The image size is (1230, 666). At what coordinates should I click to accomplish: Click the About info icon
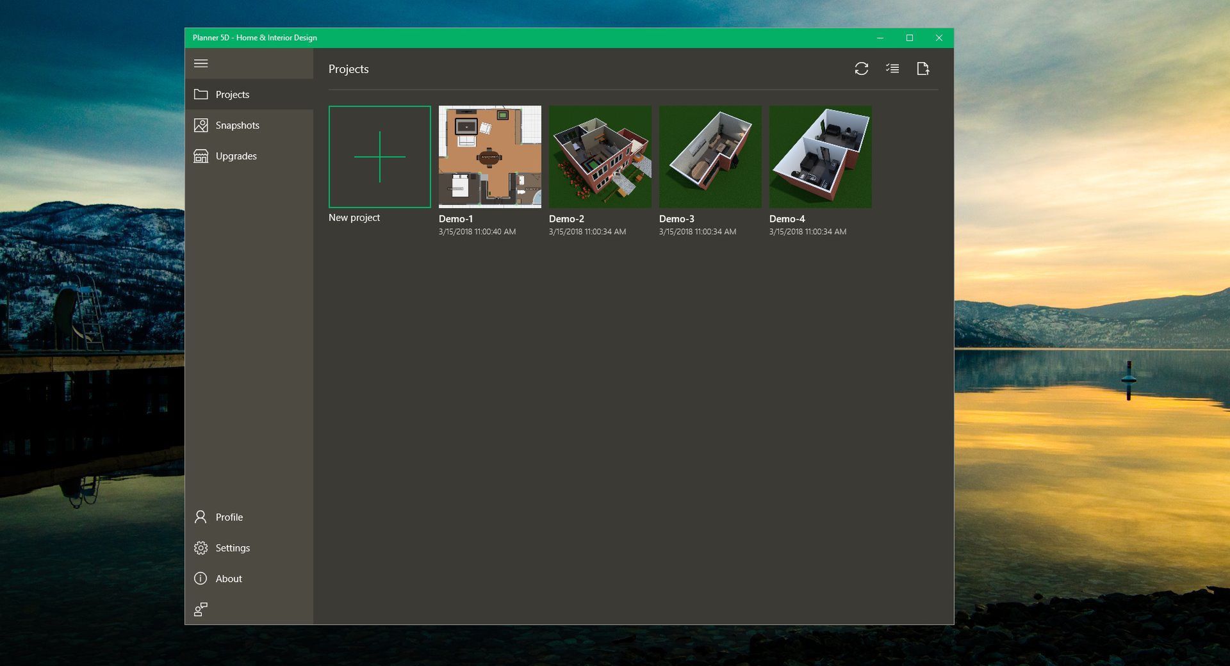[201, 578]
